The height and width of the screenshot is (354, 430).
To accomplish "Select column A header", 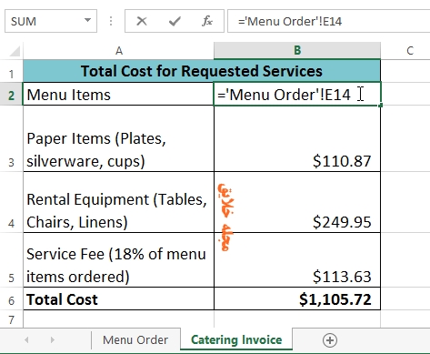I will pos(119,51).
